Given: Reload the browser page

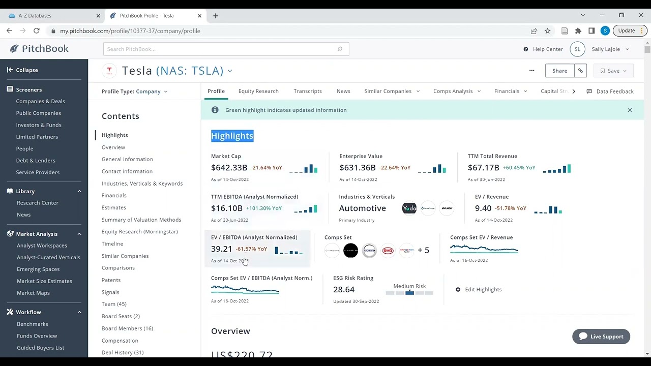Looking at the screenshot, I should 37,31.
